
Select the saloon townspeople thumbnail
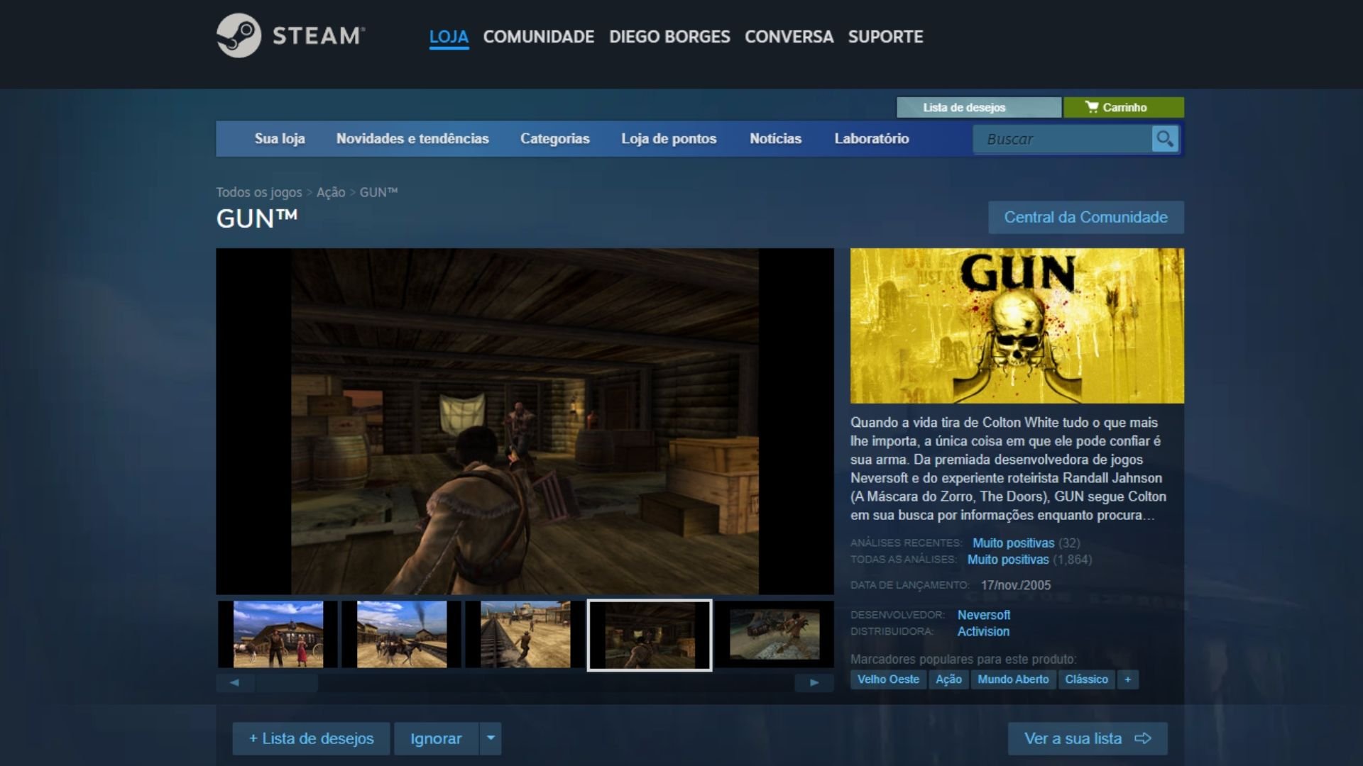point(278,634)
